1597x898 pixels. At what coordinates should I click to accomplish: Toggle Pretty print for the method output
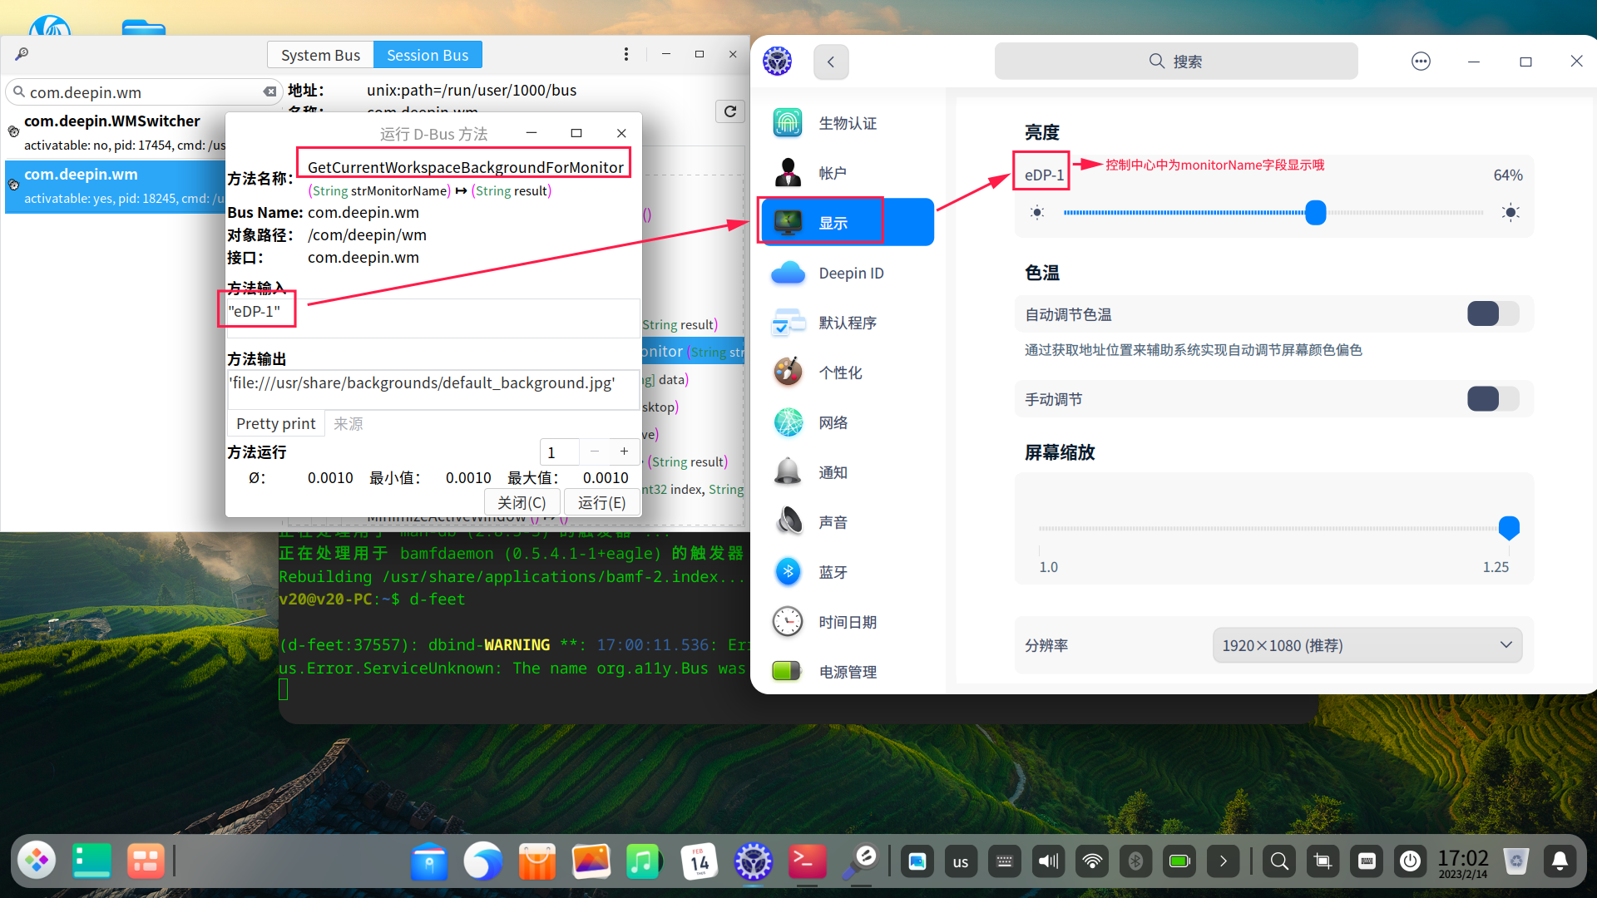(x=275, y=423)
